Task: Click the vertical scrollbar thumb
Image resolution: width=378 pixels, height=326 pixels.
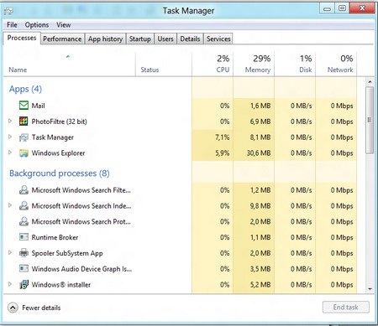Action: coord(370,120)
